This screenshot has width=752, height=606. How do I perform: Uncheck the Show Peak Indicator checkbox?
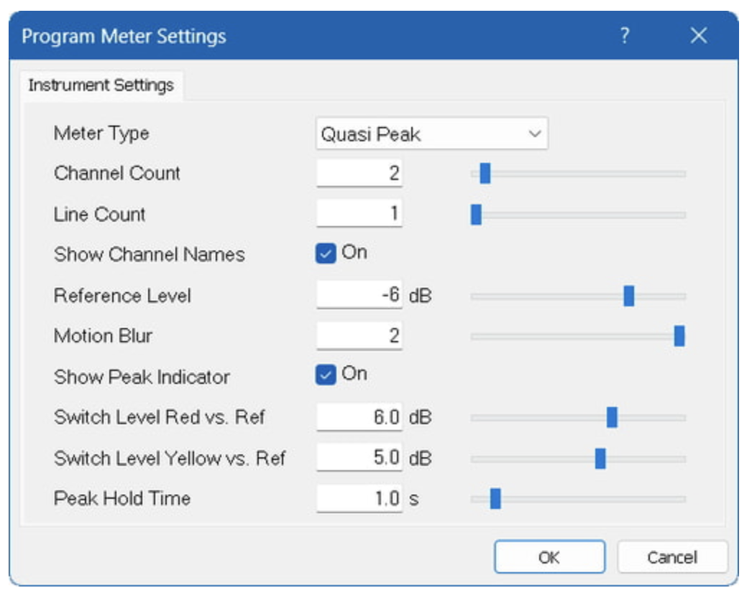326,376
